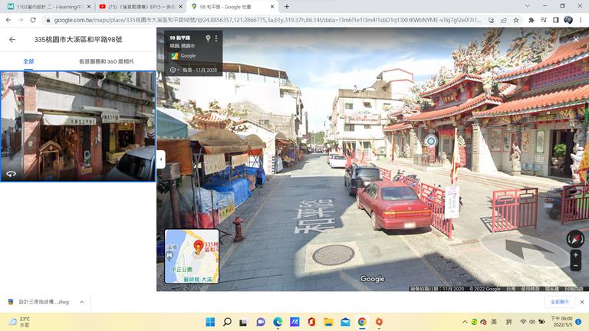
Task: Collapse the side panel arrow
Action: tap(161, 159)
